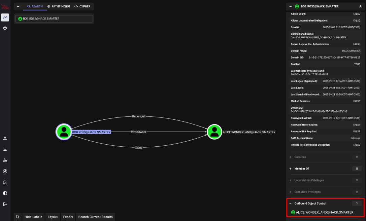
Task: Open the user profile icon in sidebar
Action: tap(5, 138)
